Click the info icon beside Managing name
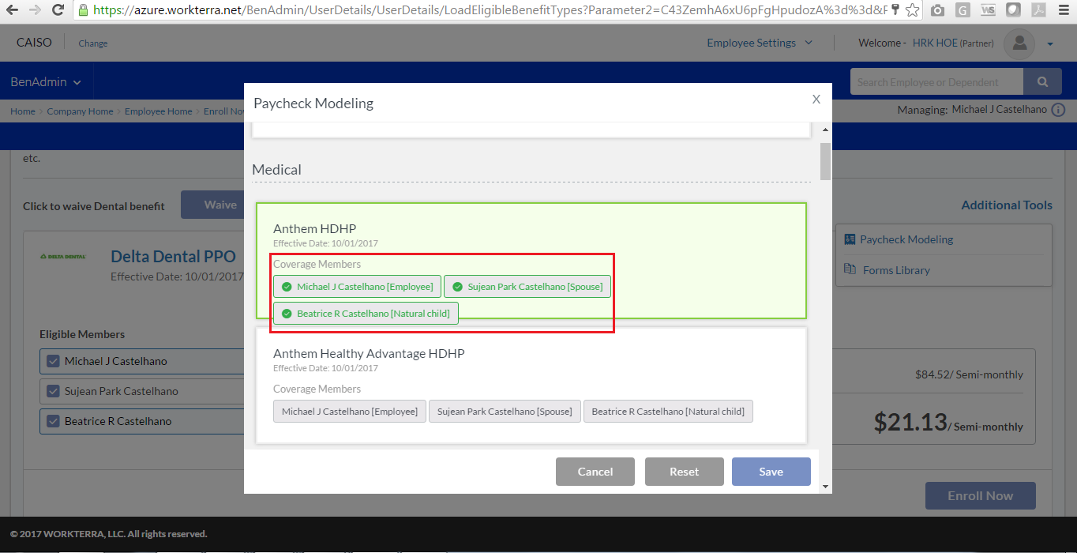The height and width of the screenshot is (553, 1077). (1058, 110)
